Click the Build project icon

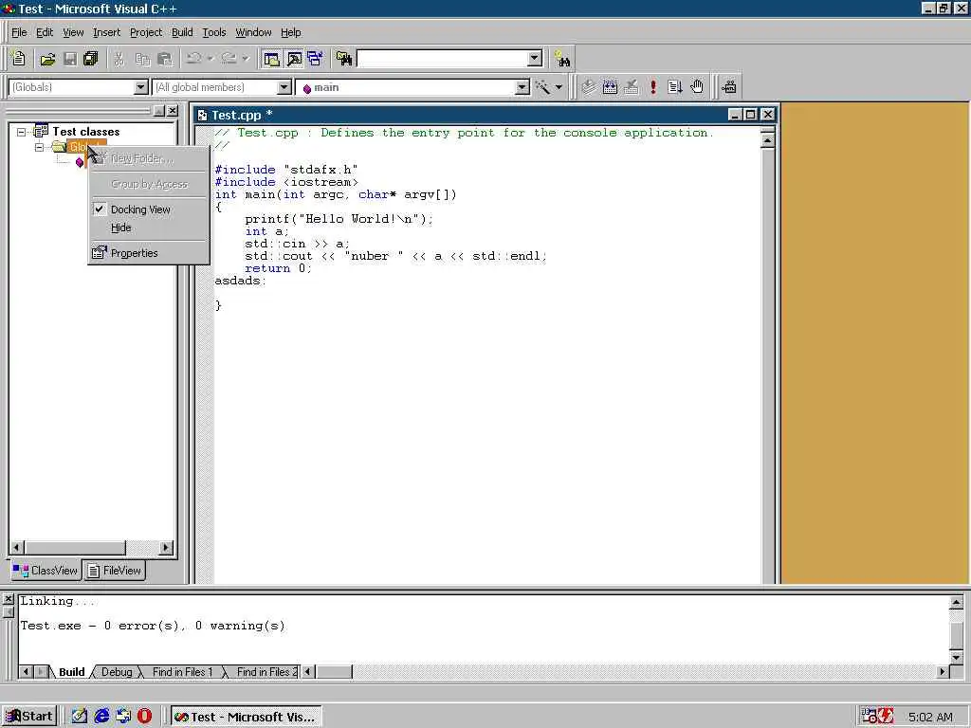610,87
